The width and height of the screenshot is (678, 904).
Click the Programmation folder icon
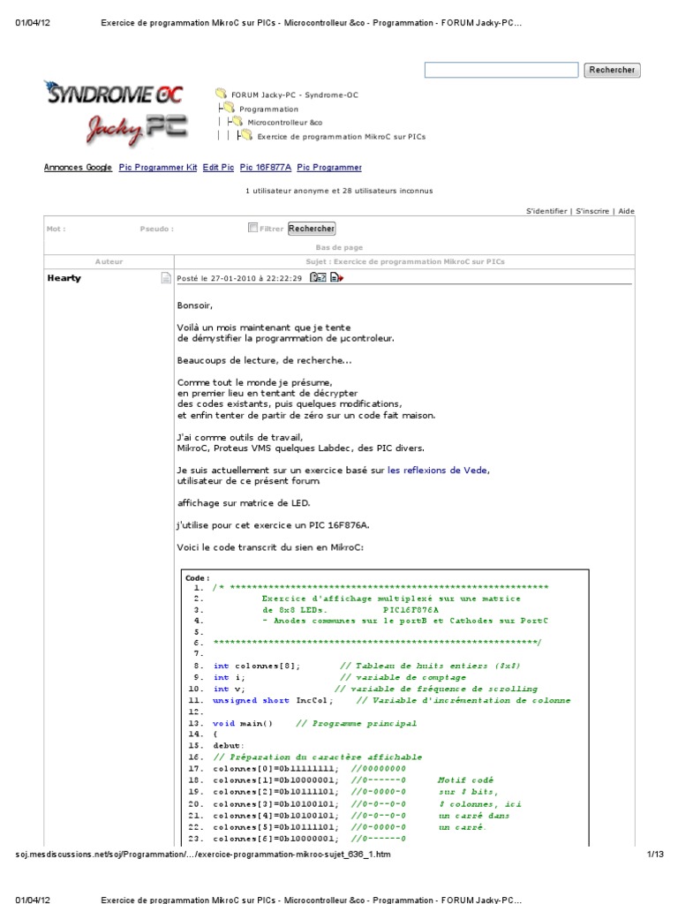pyautogui.click(x=229, y=108)
